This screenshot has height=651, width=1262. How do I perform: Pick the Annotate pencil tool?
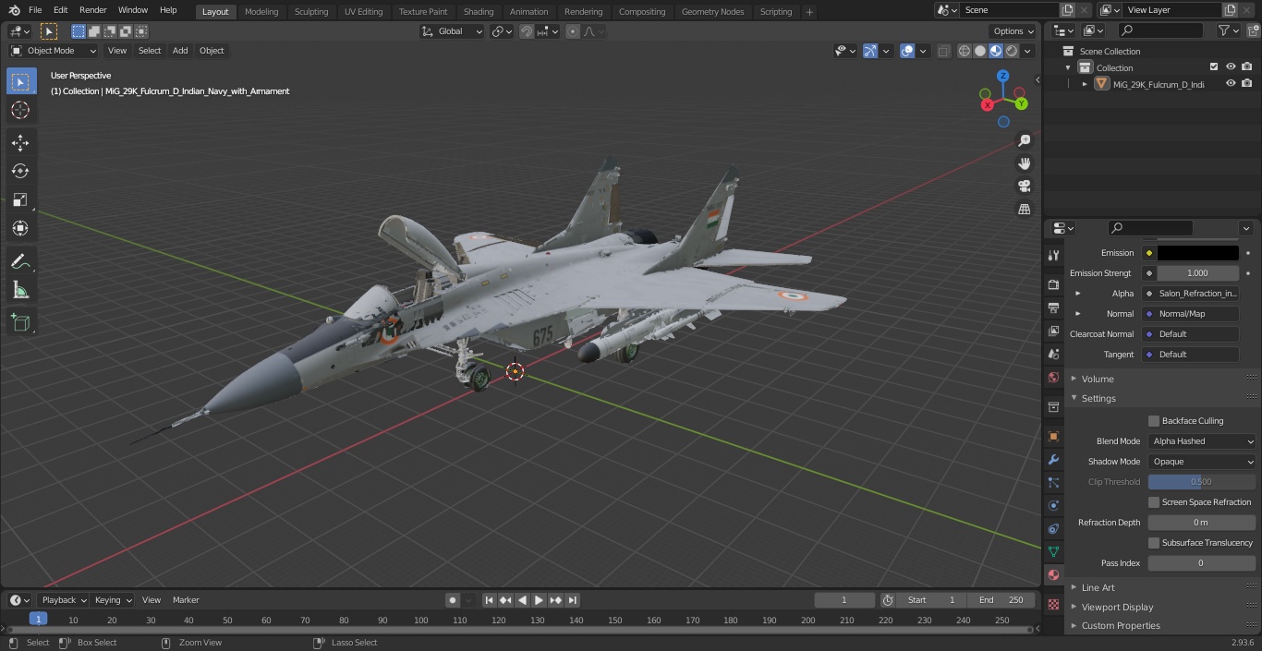tap(20, 262)
